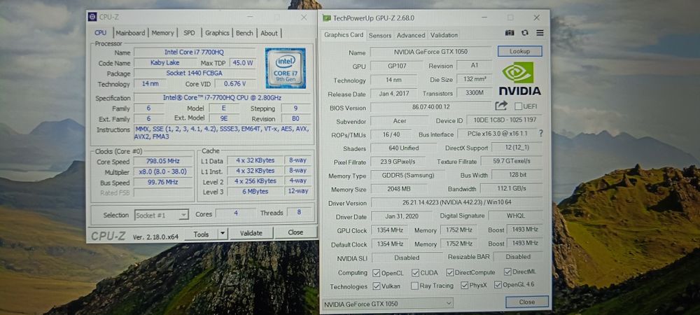Click the Lookup button in GPU-Z

click(x=519, y=51)
